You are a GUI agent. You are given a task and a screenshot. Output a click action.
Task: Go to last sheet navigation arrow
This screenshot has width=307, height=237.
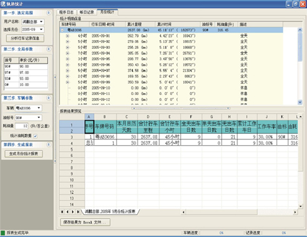tap(78, 212)
